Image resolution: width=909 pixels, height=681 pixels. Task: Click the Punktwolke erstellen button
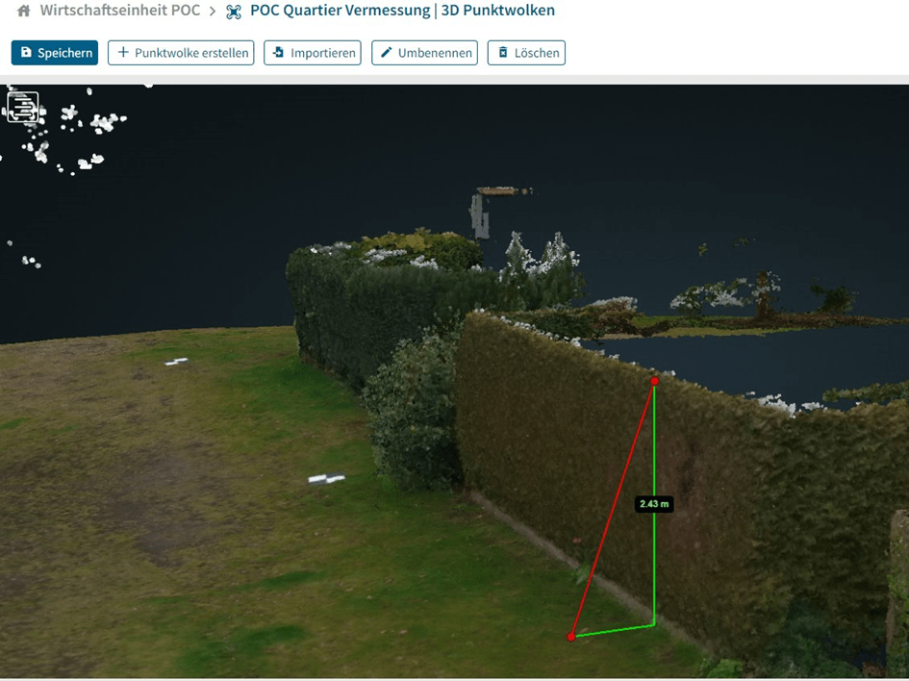coord(181,53)
